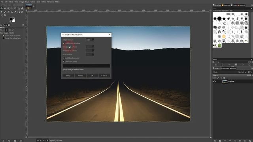Set Move tool to affect layers

pos(6,30)
